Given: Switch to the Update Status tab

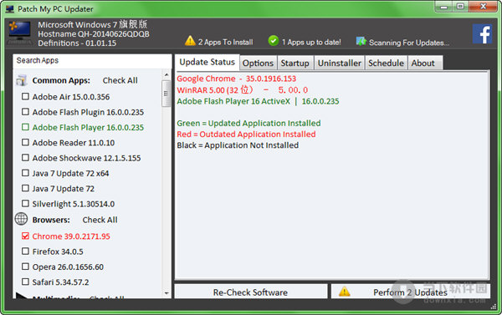Looking at the screenshot, I should [x=207, y=63].
